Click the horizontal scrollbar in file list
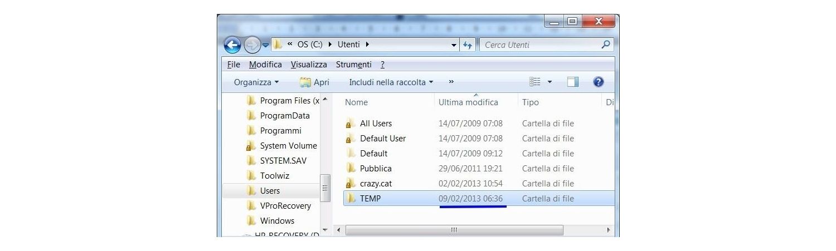The height and width of the screenshot is (251, 836). [454, 230]
